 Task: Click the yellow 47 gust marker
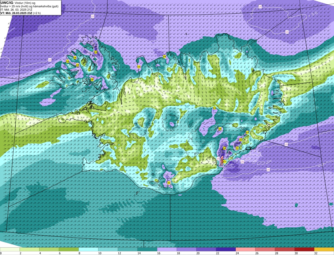[x=224, y=162]
